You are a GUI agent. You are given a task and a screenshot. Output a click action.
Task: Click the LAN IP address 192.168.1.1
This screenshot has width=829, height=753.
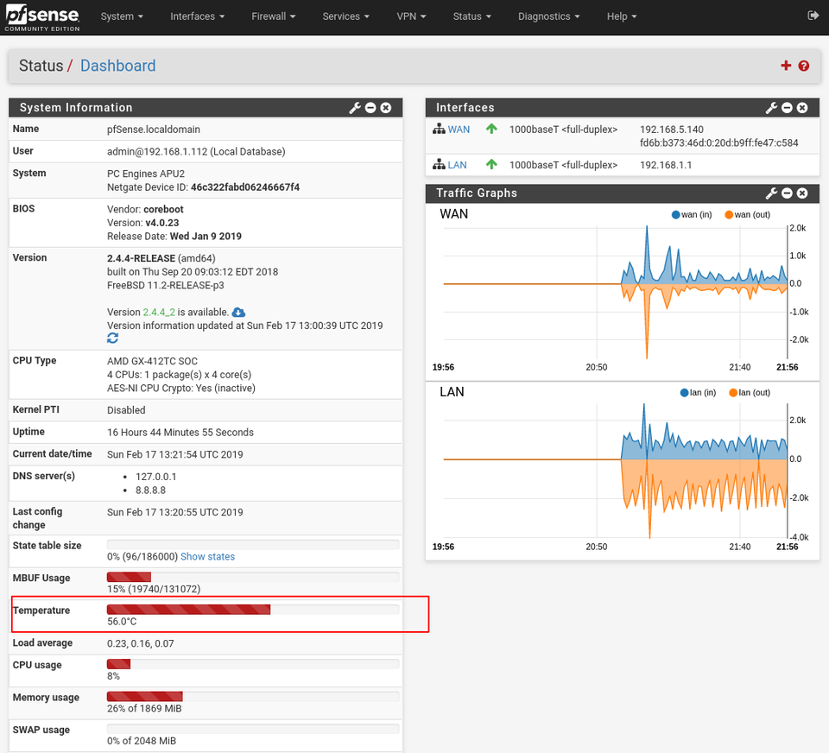[x=666, y=165]
